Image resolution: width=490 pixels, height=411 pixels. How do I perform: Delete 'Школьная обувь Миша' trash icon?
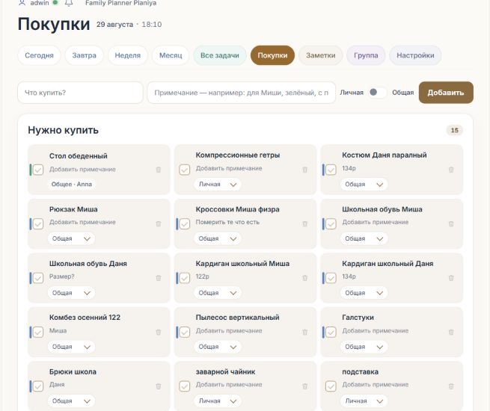(x=451, y=223)
